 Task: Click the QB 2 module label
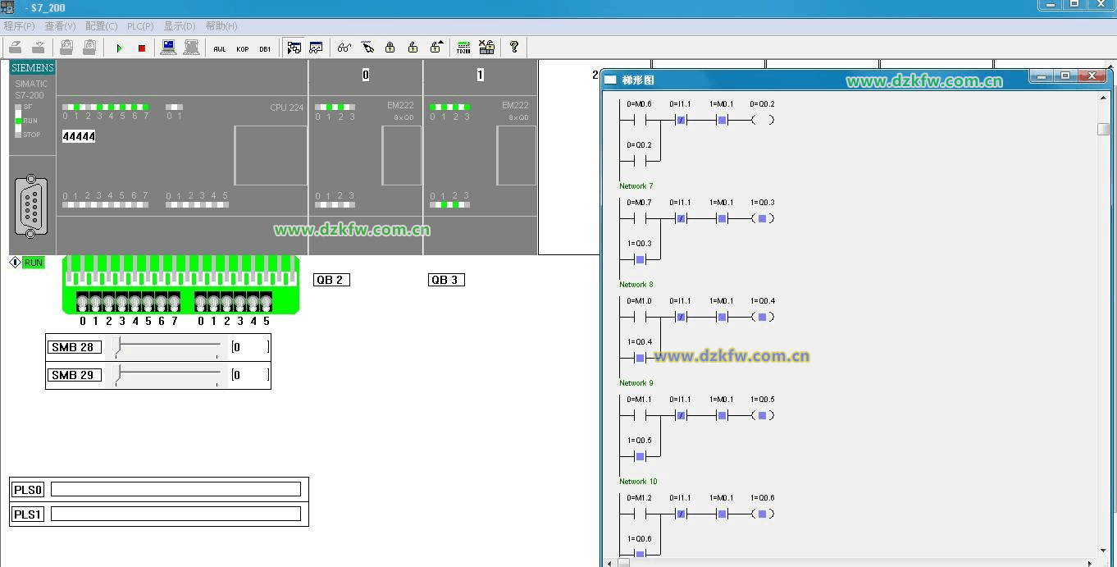tap(331, 280)
